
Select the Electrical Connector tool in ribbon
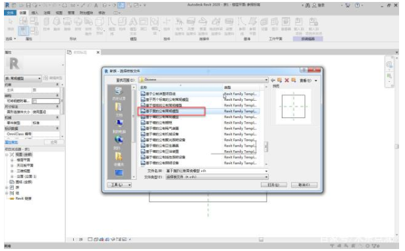point(179,26)
